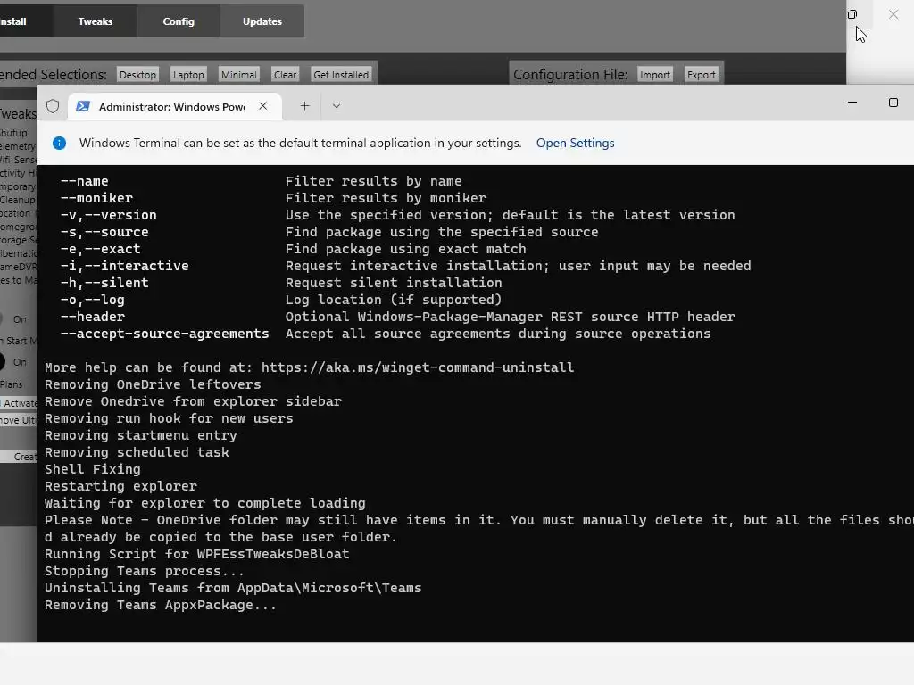
Task: Click the aka.ms/winget-command-uninstall URL in terminal
Action: (x=418, y=367)
